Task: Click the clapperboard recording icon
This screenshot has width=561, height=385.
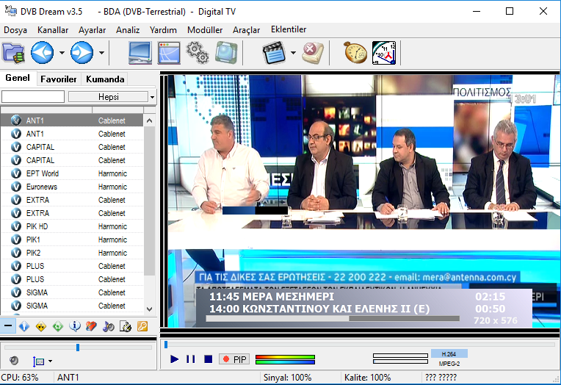Action: (274, 53)
